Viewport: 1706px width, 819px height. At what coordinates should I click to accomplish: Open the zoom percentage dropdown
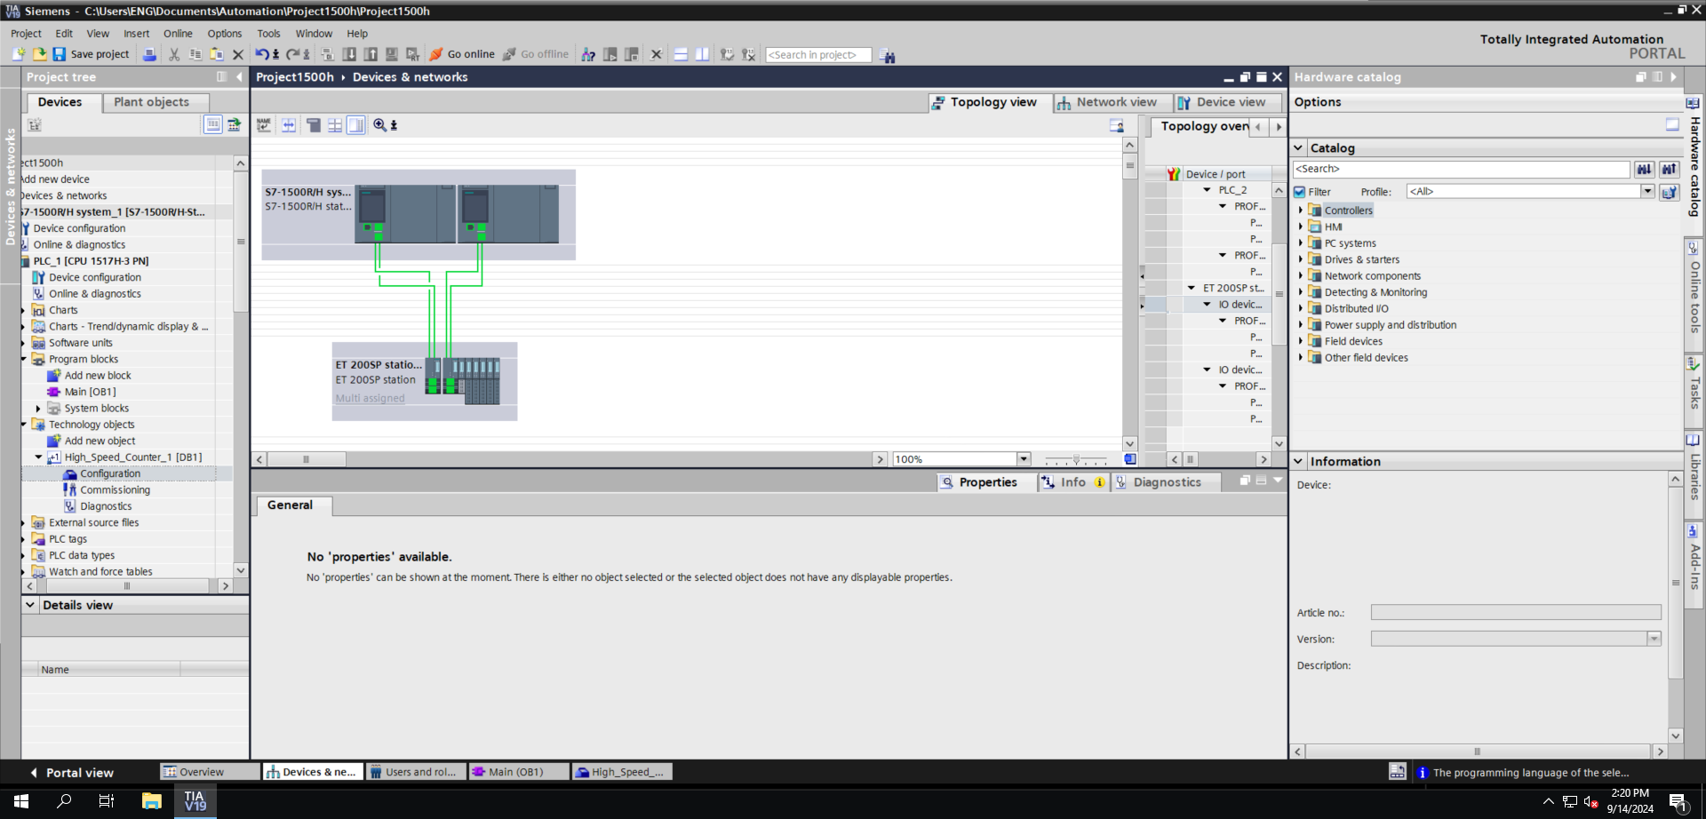point(1024,459)
